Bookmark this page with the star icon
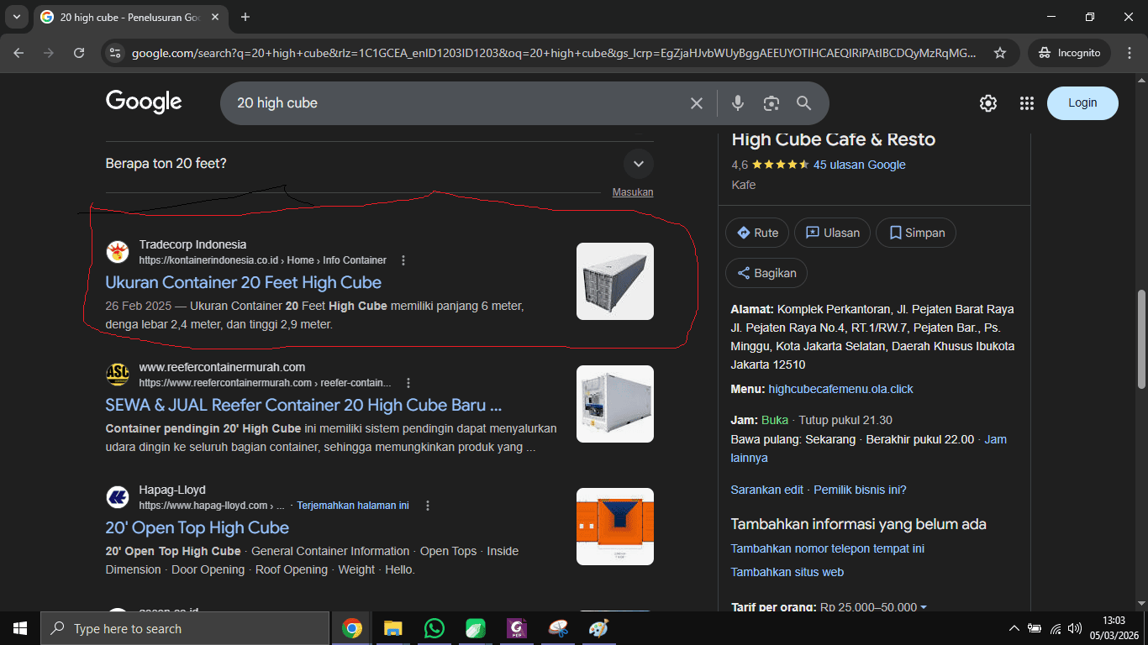The image size is (1148, 645). point(1000,53)
